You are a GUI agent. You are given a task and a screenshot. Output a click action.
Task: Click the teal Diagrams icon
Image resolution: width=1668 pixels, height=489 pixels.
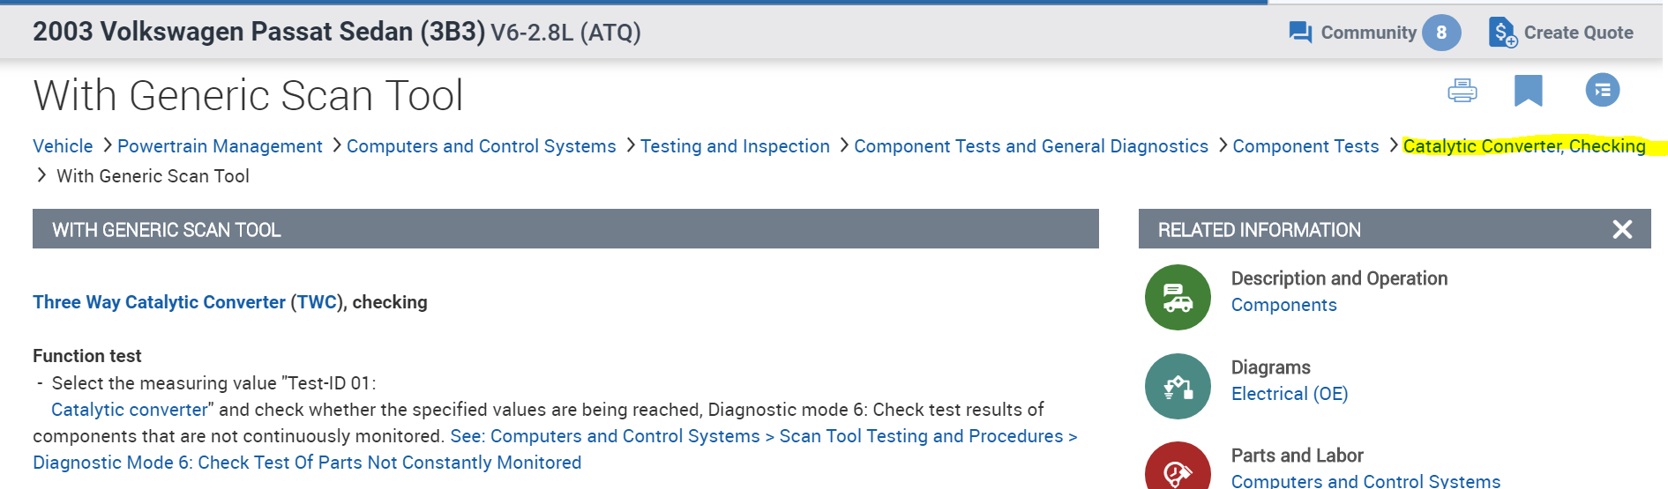(1178, 386)
